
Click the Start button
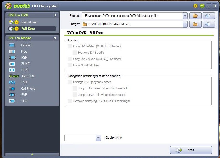191,150
